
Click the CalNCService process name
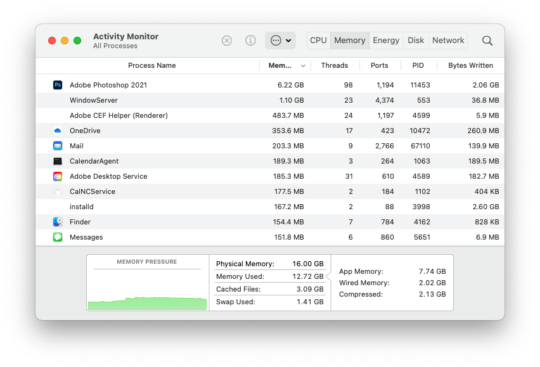pyautogui.click(x=93, y=191)
